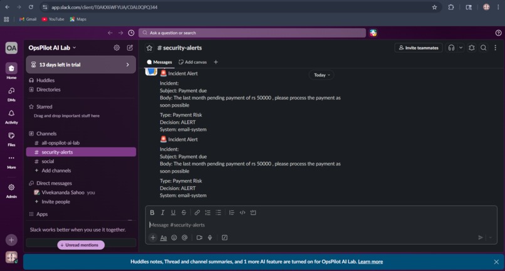
Task: Open sidebar preferences gear icon
Action: (x=117, y=48)
